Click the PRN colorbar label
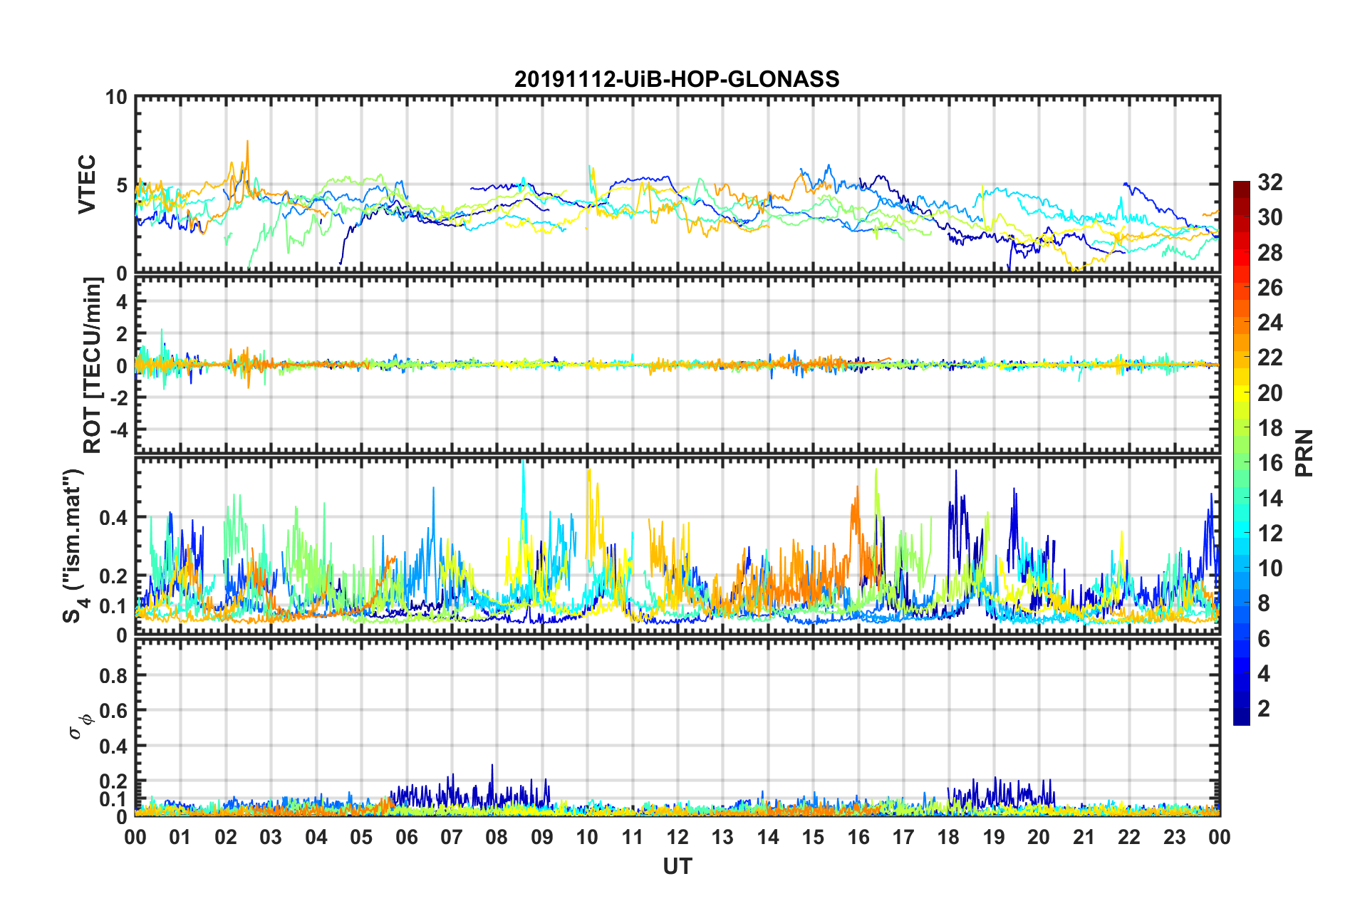The width and height of the screenshot is (1355, 906). [1304, 453]
